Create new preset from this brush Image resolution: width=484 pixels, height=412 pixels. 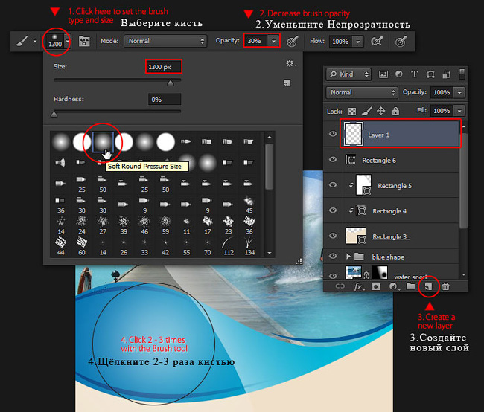[287, 83]
